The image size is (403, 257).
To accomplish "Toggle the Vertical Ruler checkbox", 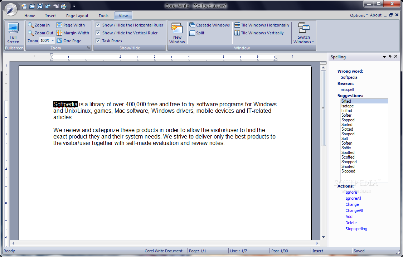I will coord(98,33).
